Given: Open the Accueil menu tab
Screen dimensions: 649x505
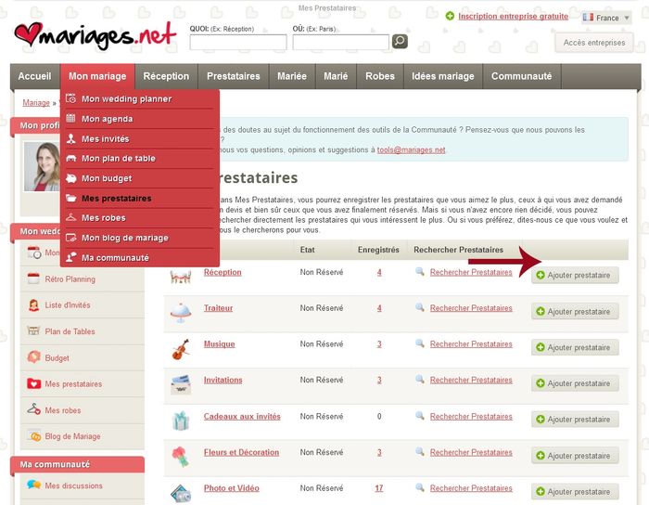Looking at the screenshot, I should tap(35, 76).
